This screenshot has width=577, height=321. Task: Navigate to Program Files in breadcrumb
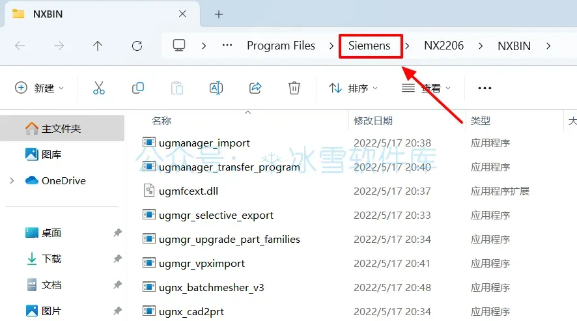[x=281, y=46]
